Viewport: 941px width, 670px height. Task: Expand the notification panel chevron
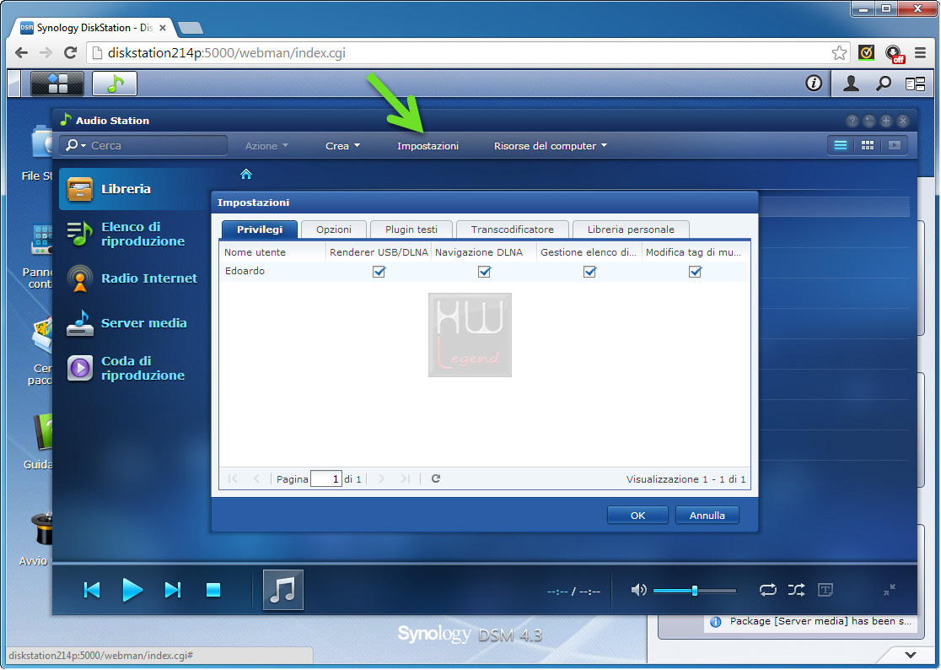pyautogui.click(x=911, y=655)
